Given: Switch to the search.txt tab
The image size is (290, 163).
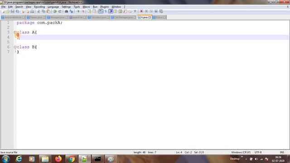Looking at the screenshot, I should point(77,17).
